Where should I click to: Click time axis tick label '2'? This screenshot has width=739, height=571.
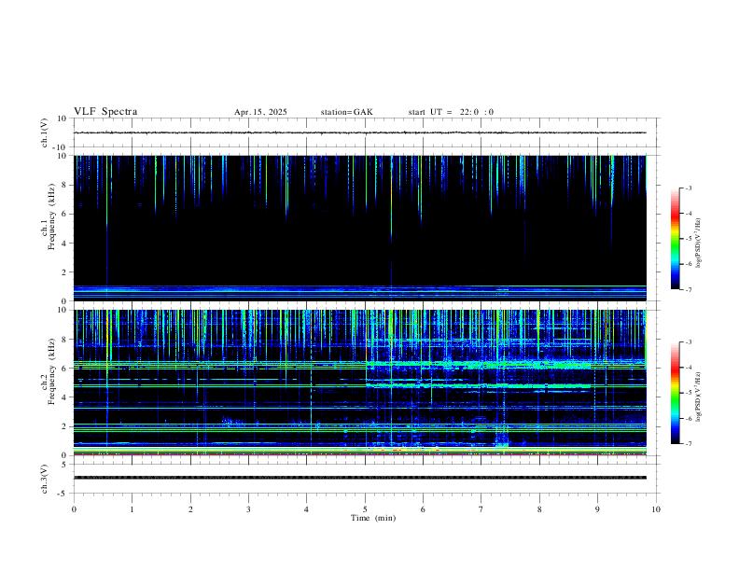pyautogui.click(x=190, y=509)
